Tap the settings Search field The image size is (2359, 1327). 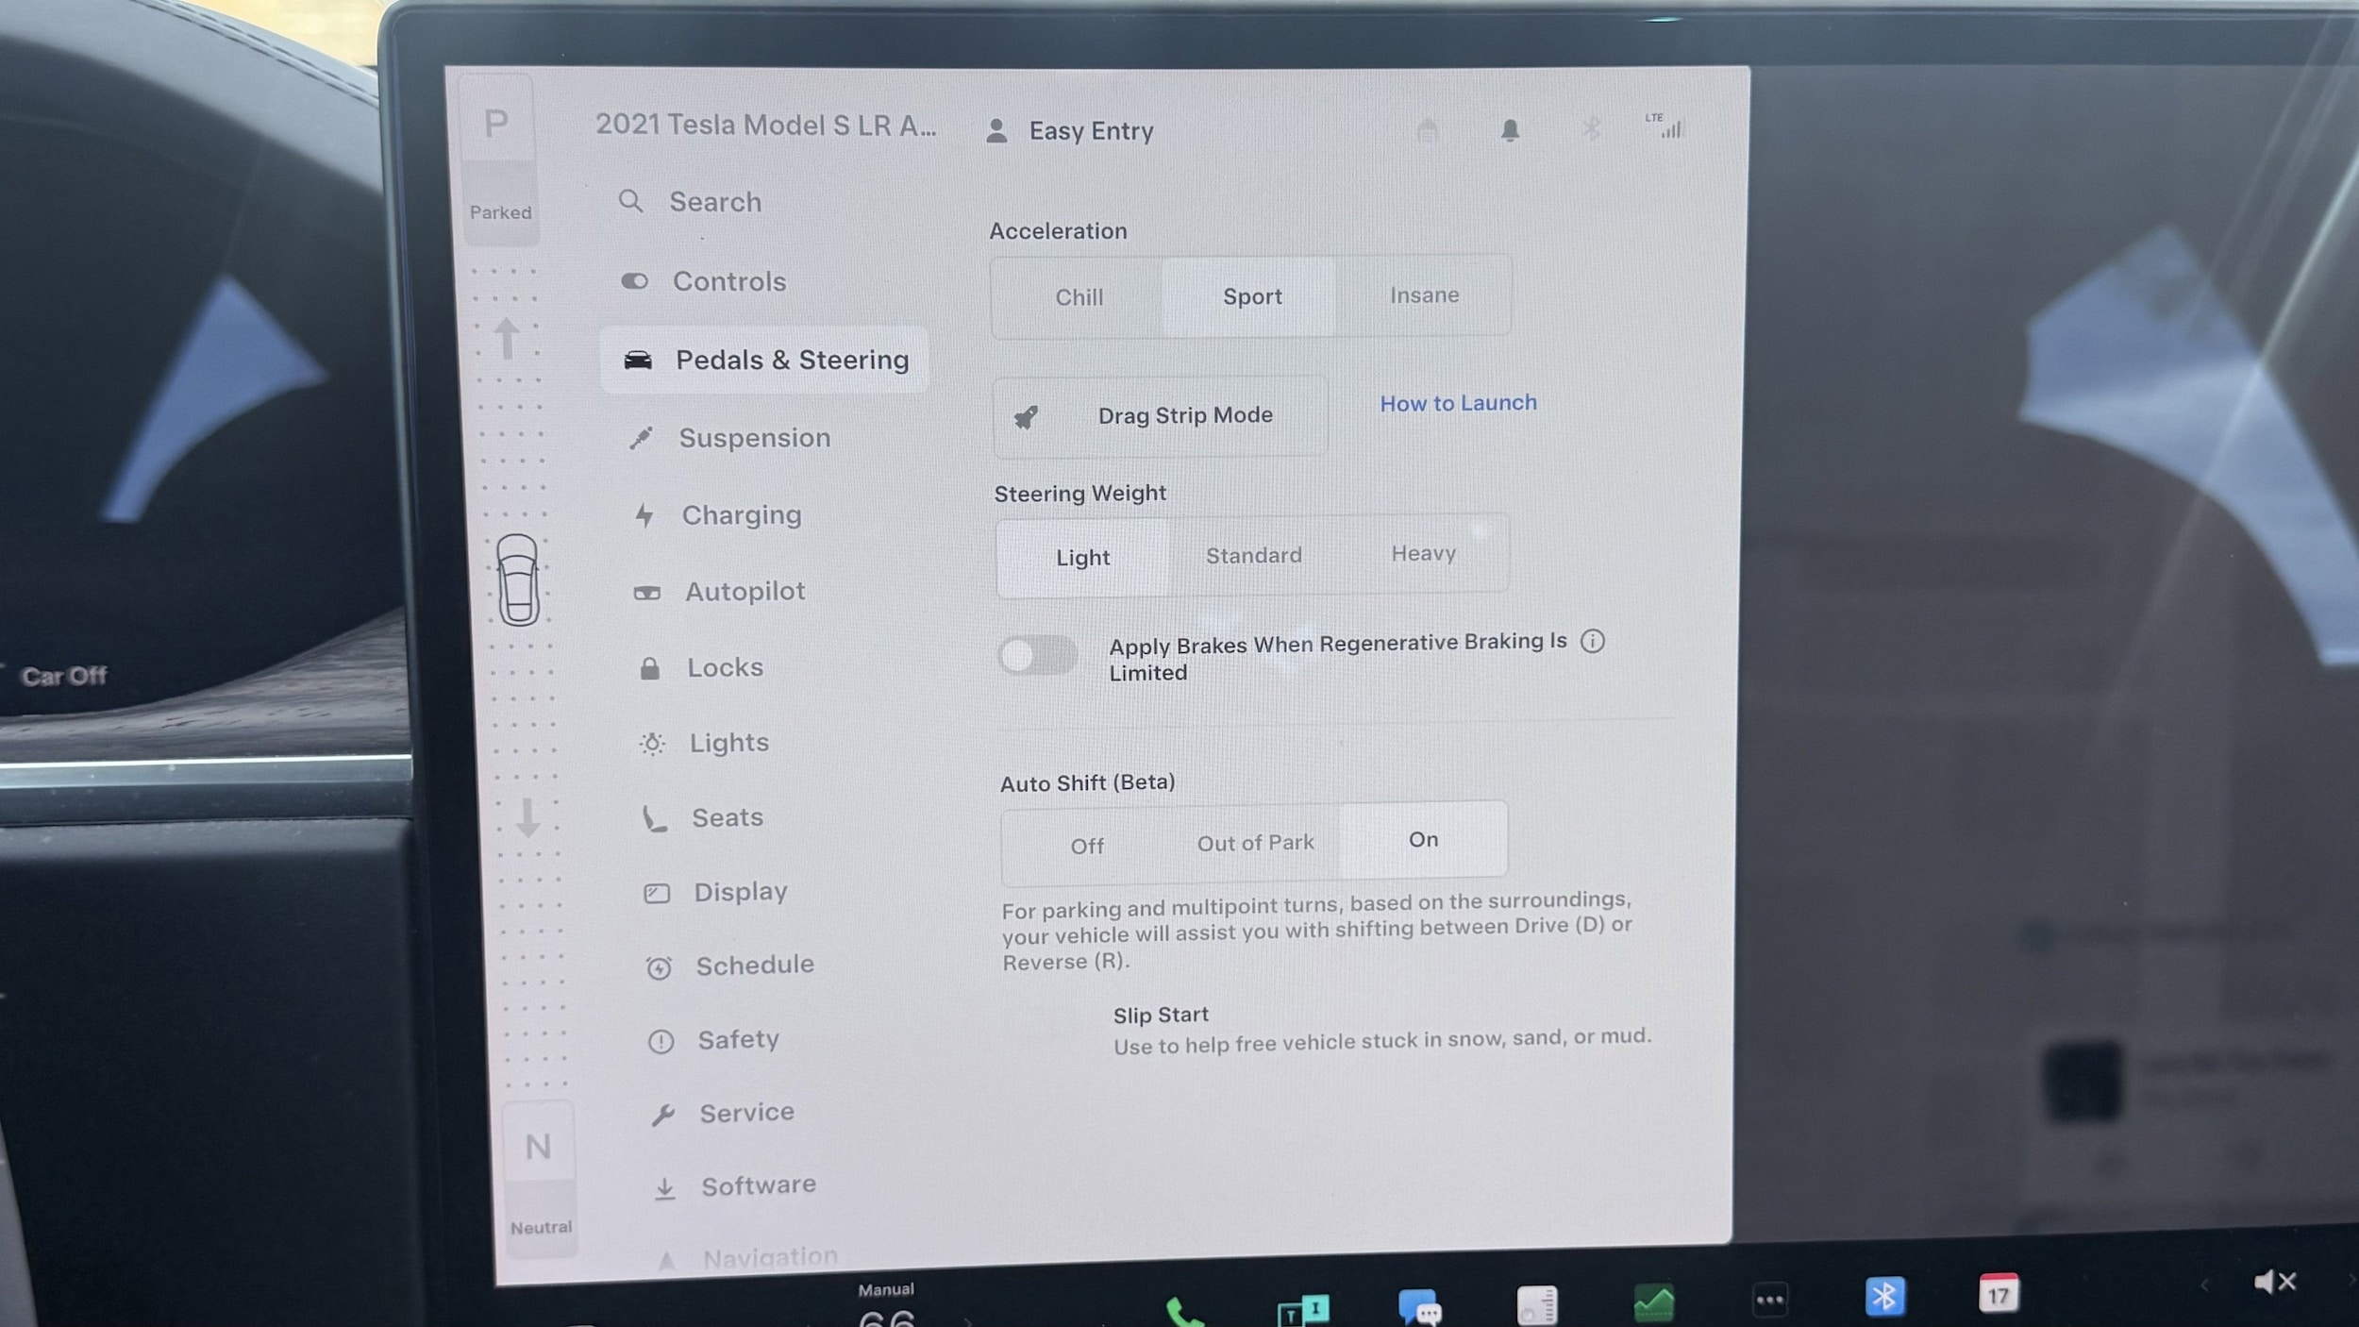click(x=714, y=202)
